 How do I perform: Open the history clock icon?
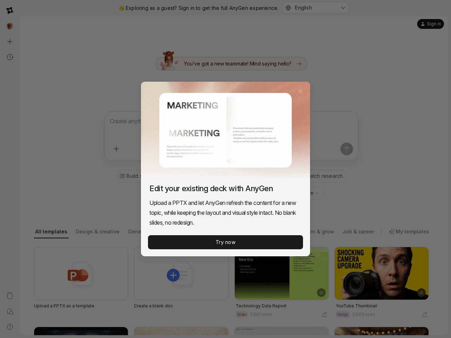click(x=10, y=57)
